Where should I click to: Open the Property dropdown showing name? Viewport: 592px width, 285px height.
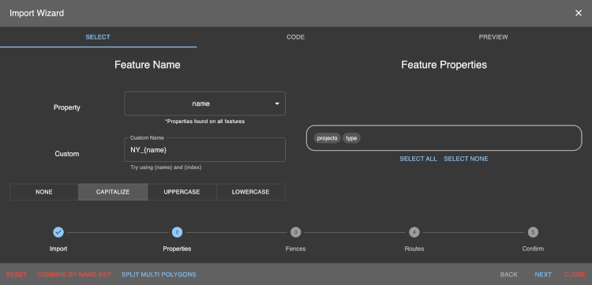coord(204,103)
